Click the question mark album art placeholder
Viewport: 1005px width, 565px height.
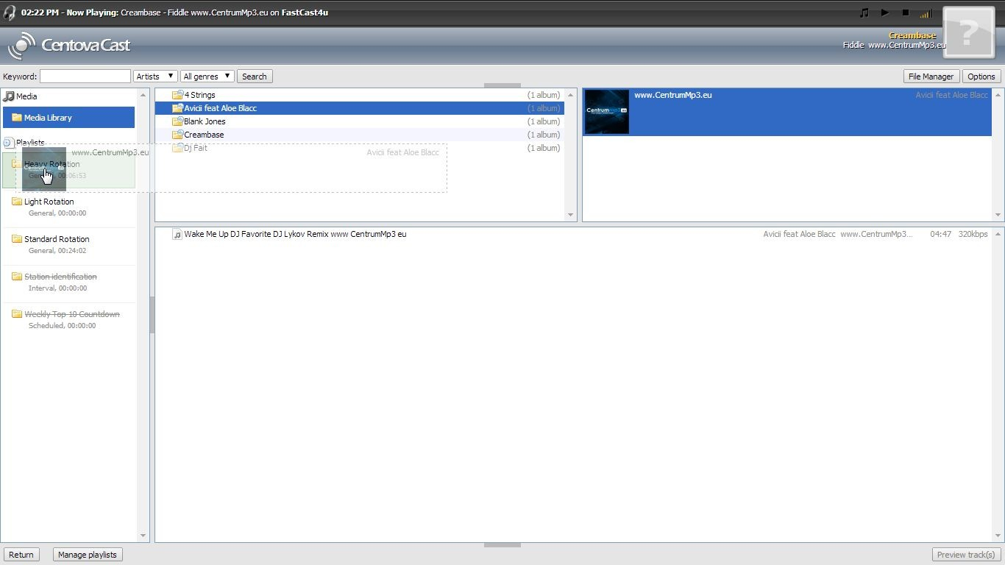point(968,32)
